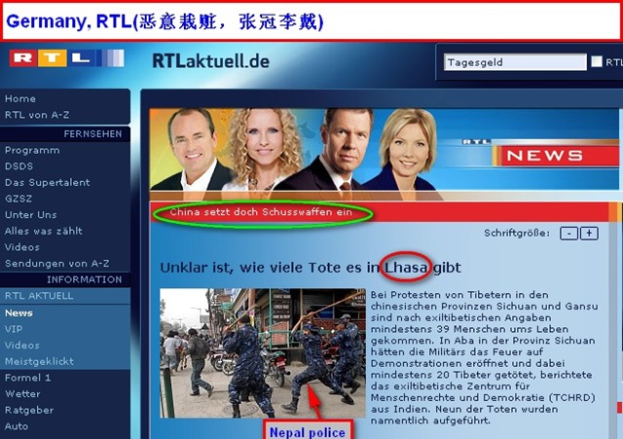Select RTL von A-Z menu item
Image resolution: width=623 pixels, height=439 pixels.
[x=37, y=115]
